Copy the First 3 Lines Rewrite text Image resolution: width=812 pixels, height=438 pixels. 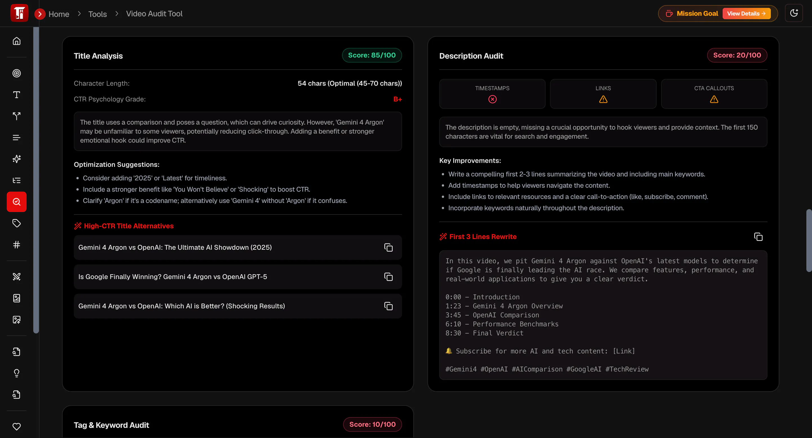point(758,237)
